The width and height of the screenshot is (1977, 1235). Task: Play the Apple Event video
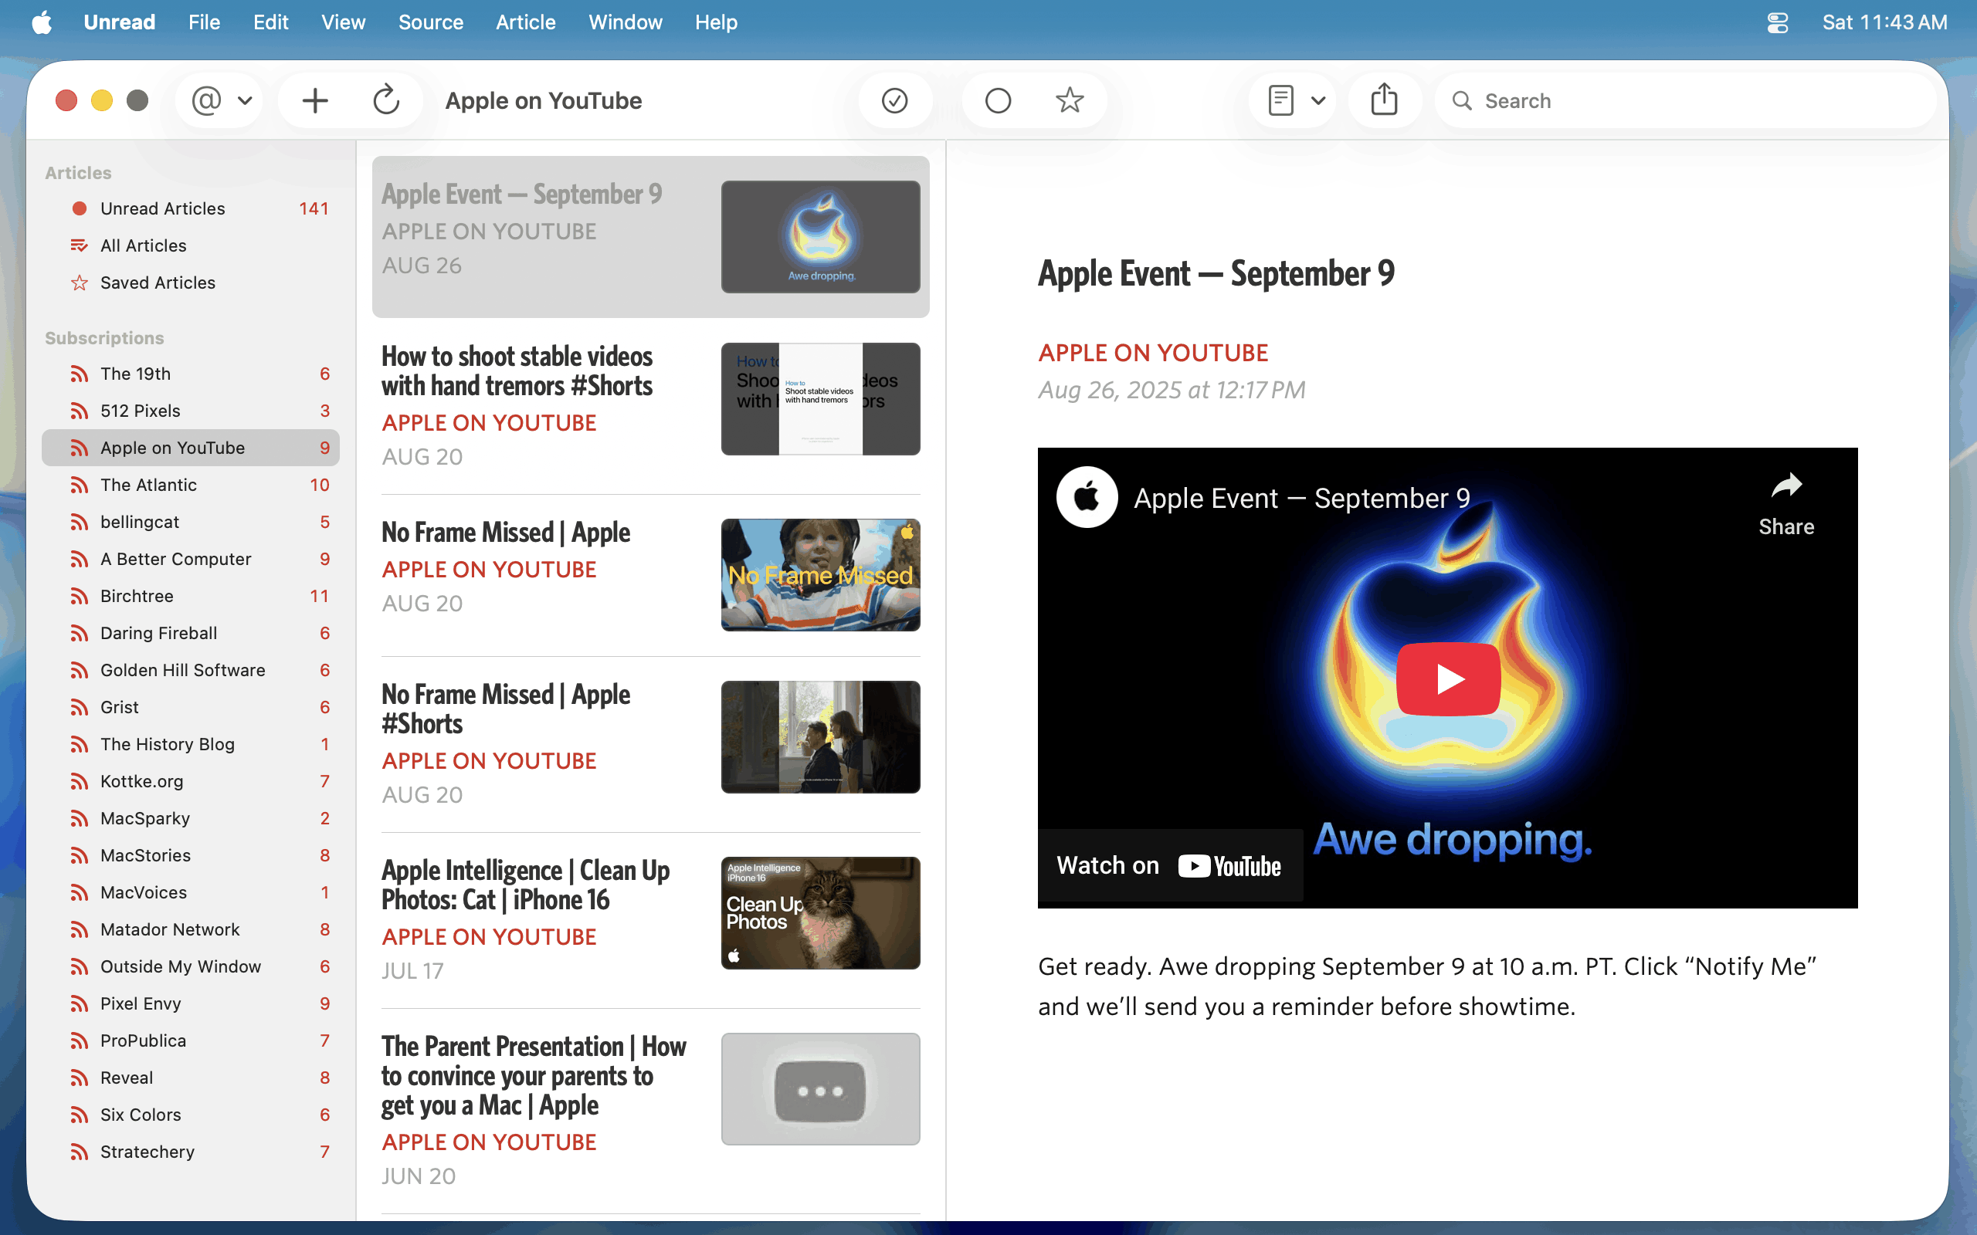(1448, 678)
